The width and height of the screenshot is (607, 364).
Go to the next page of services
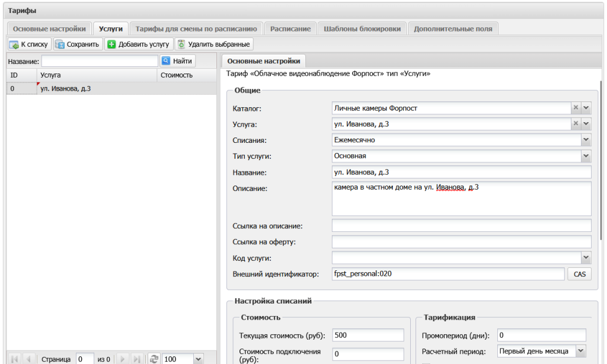coord(122,359)
